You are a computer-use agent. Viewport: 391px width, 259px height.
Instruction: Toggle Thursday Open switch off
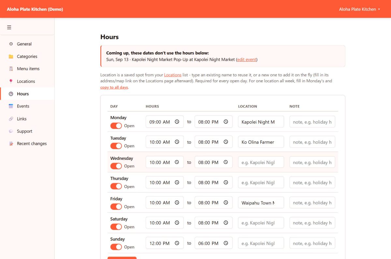pyautogui.click(x=116, y=186)
